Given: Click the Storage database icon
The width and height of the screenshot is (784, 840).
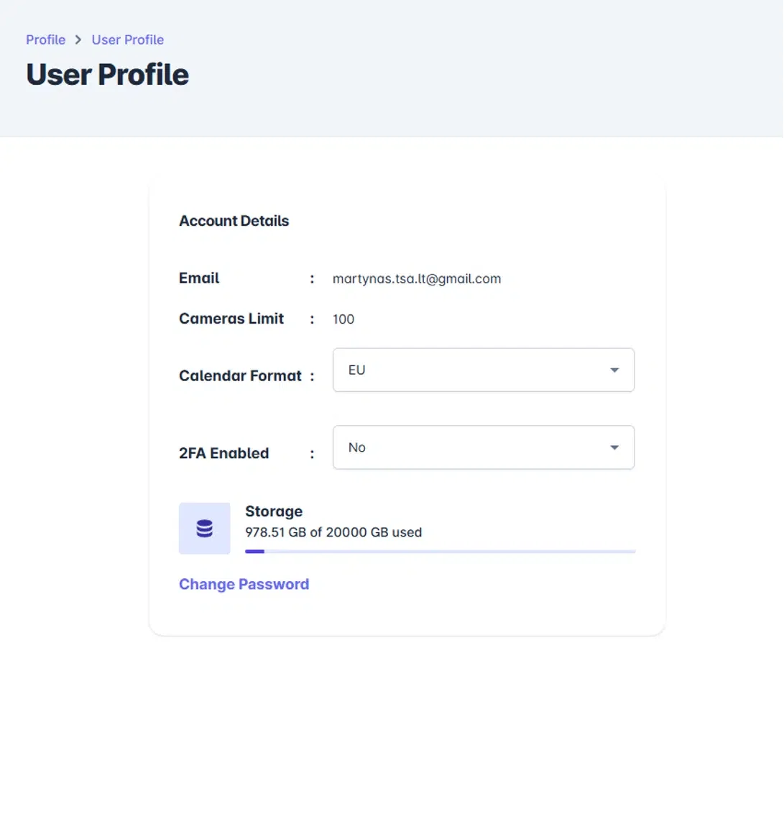Looking at the screenshot, I should (205, 529).
